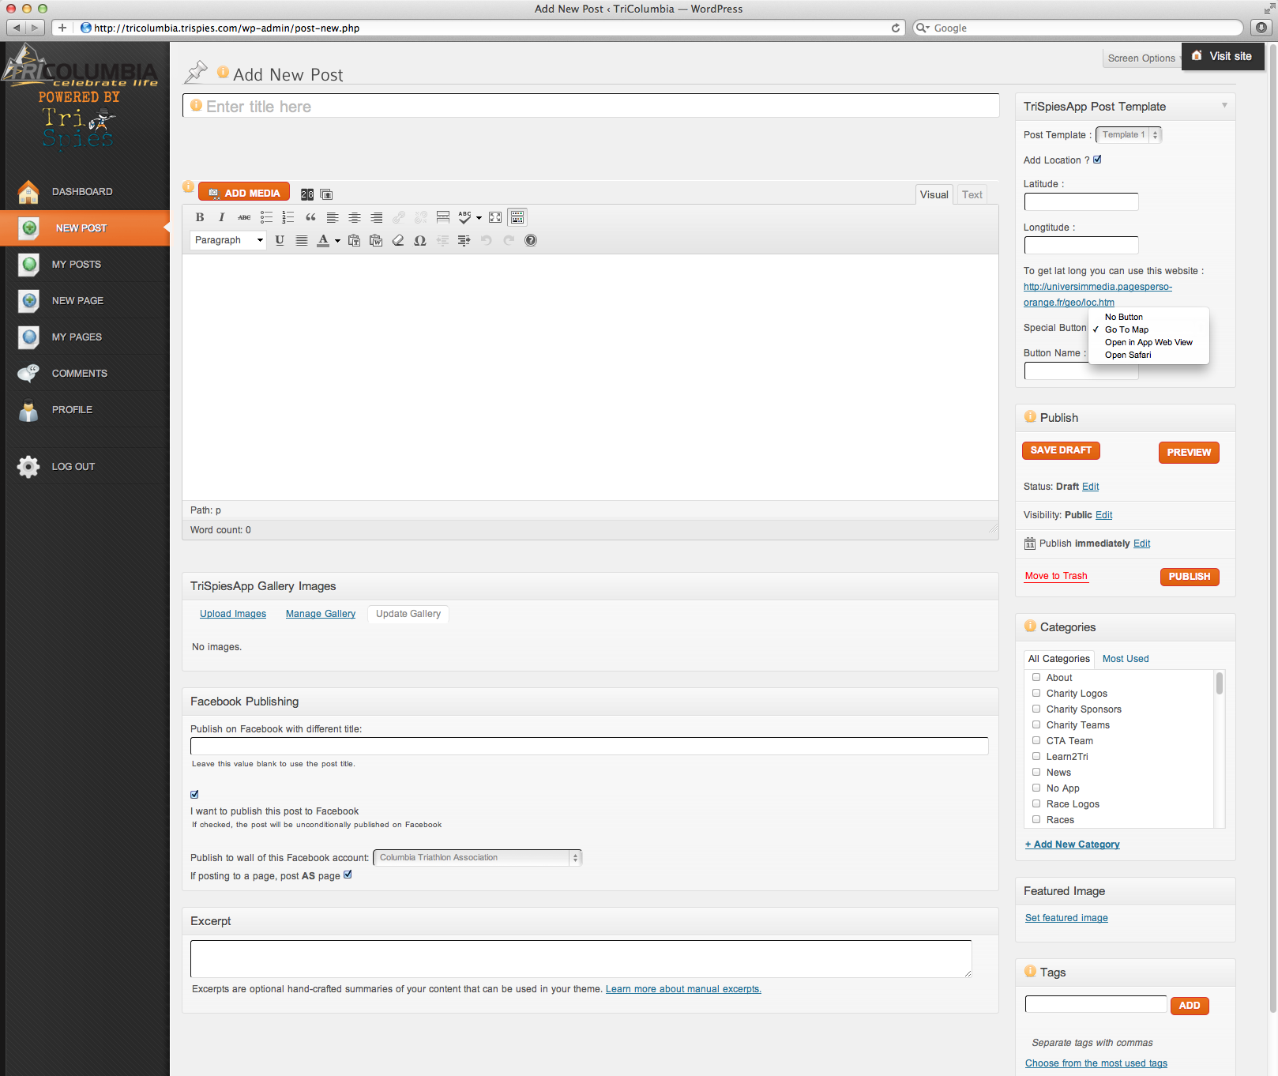Toggle spellchecker ABC icon
Image resolution: width=1278 pixels, height=1076 pixels.
tap(464, 217)
